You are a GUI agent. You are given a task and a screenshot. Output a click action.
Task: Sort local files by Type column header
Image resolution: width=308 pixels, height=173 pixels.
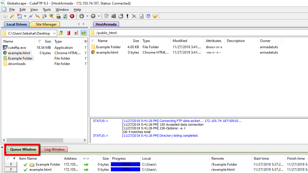pyautogui.click(x=68, y=41)
